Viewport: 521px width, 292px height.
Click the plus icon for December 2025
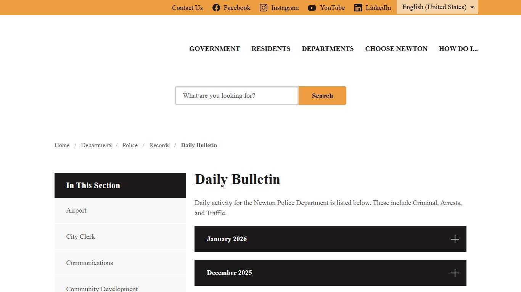click(x=455, y=273)
